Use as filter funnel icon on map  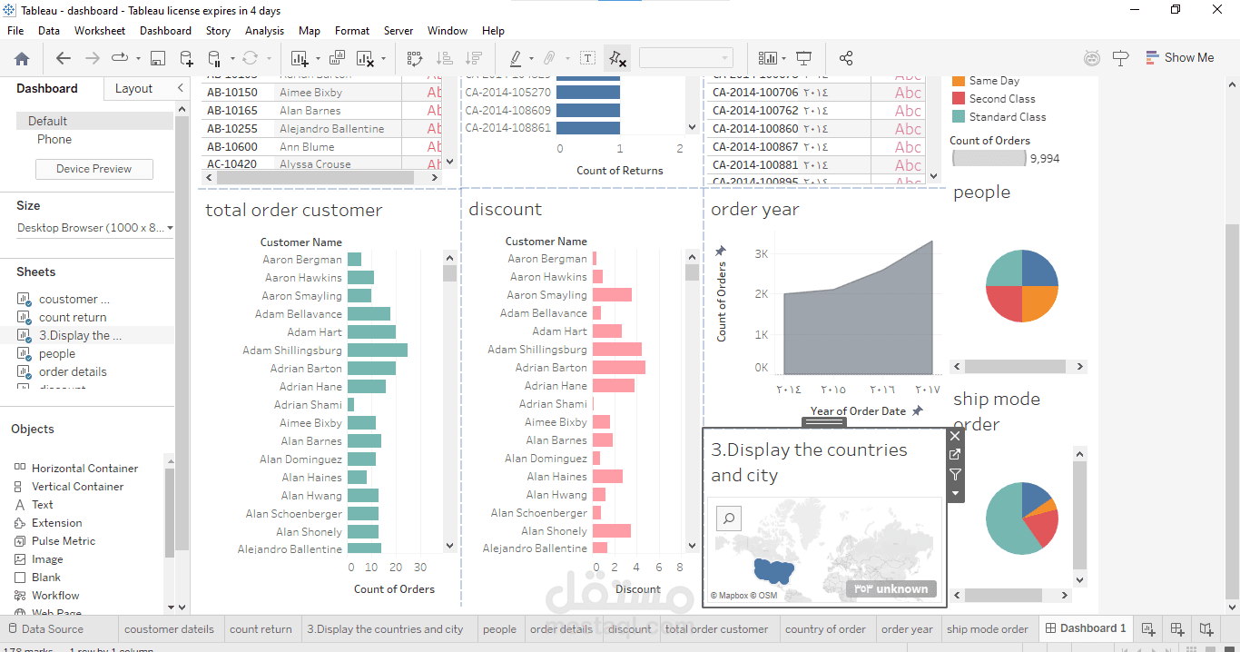point(955,474)
